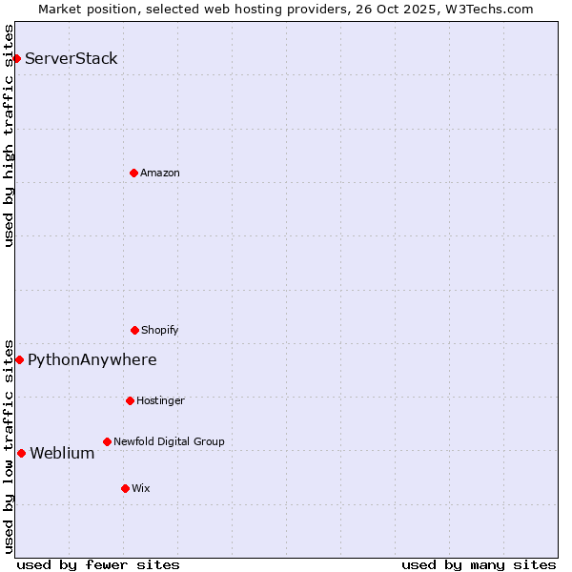572x572 pixels.
Task: Click the Newfold Digital Group label
Action: point(169,441)
